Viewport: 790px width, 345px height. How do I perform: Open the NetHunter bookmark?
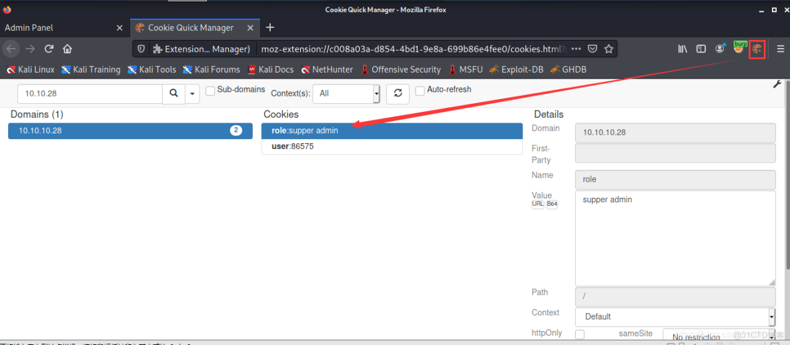[x=327, y=69]
